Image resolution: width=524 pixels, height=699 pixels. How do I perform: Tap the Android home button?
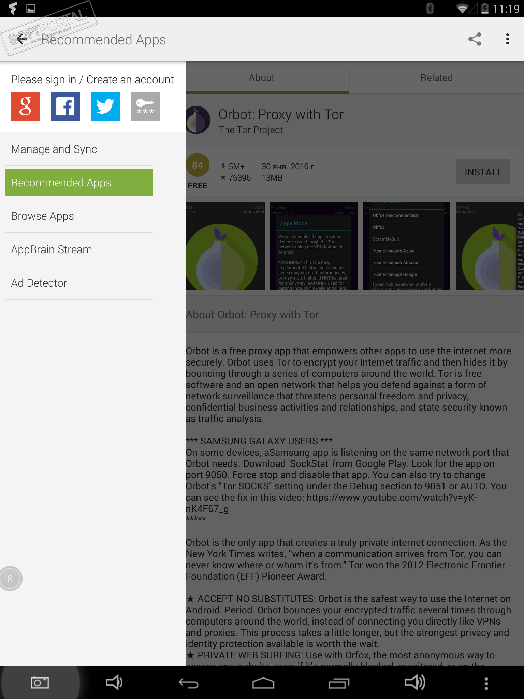(263, 683)
